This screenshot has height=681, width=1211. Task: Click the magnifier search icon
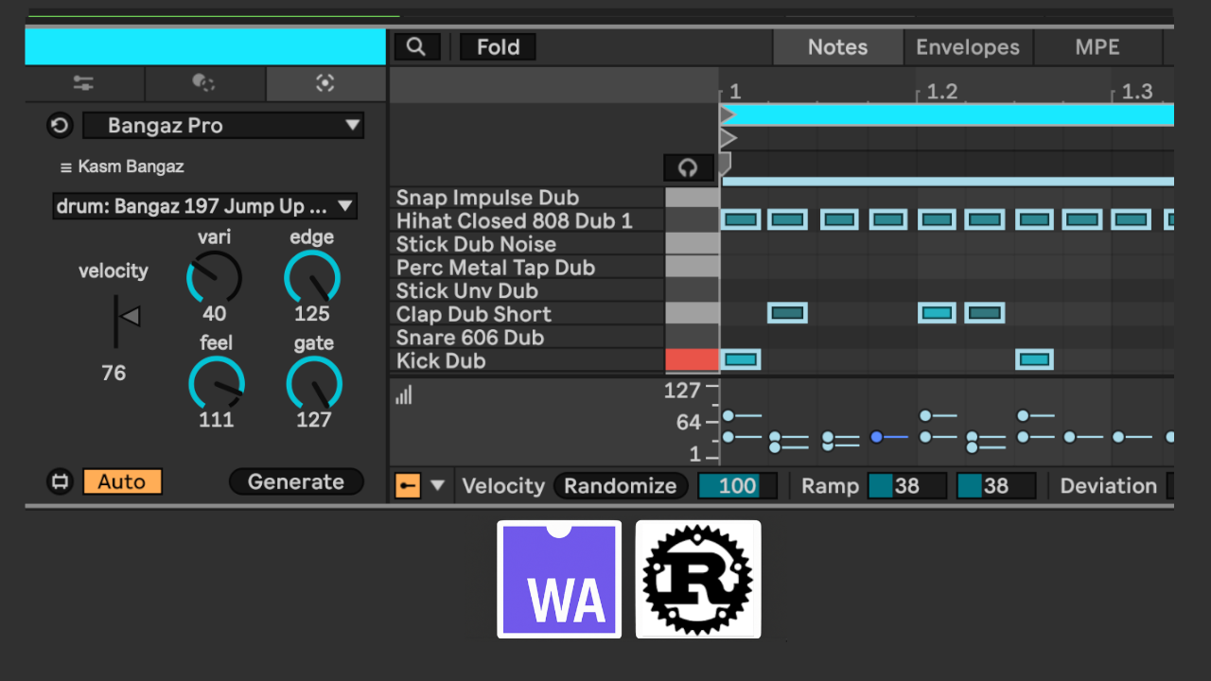[416, 47]
